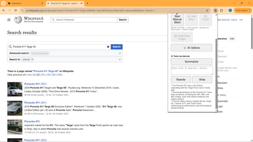Show 250 results per page

pos(54,75)
